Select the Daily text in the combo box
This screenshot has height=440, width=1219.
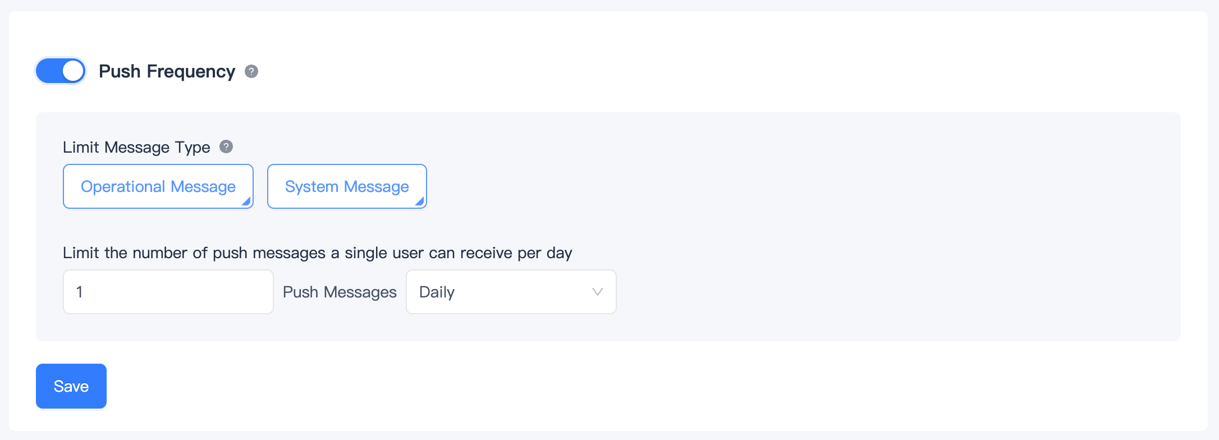point(437,292)
